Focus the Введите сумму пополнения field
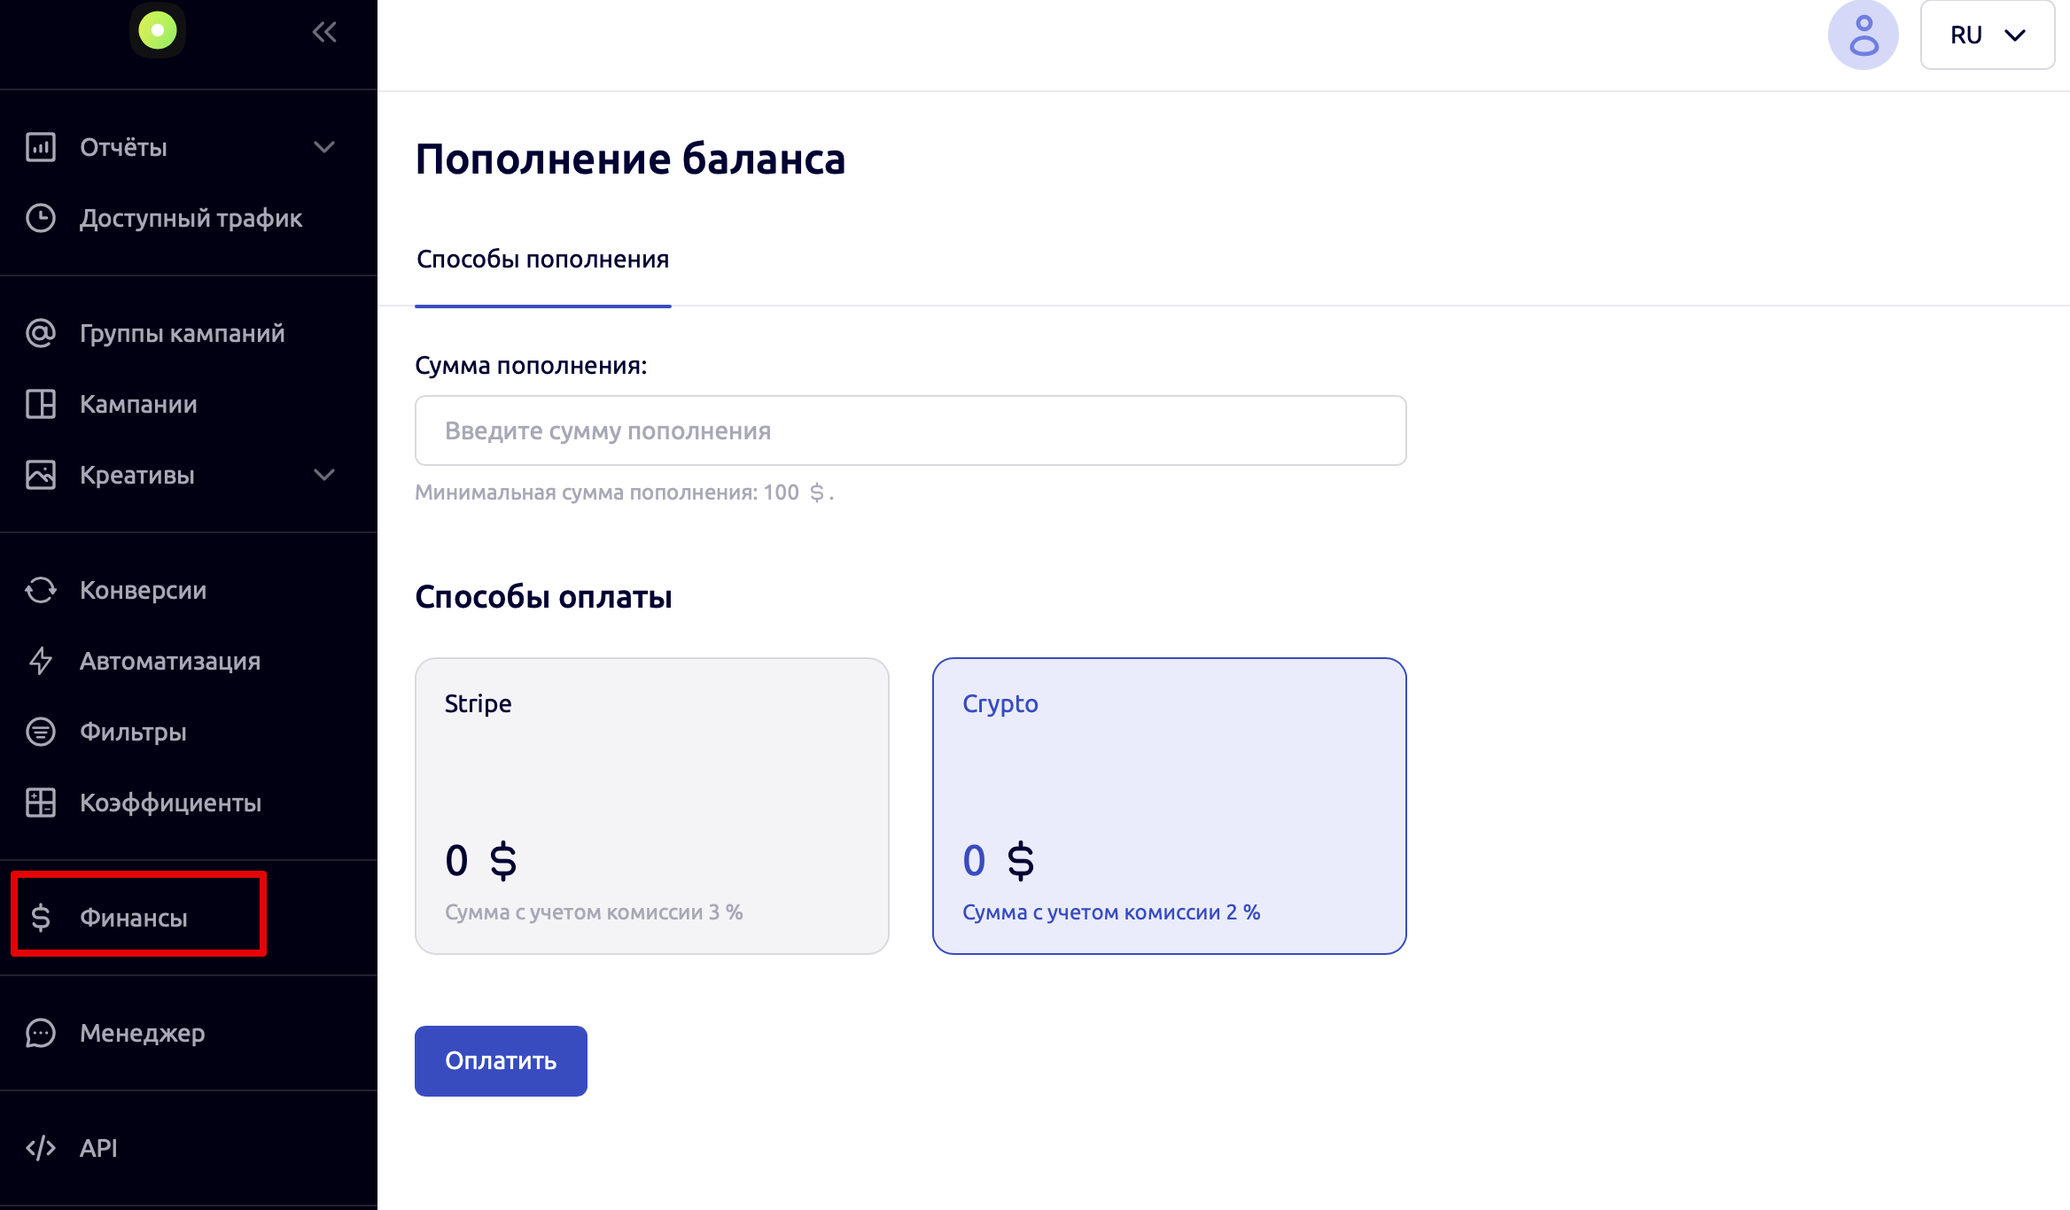This screenshot has height=1210, width=2070. click(911, 430)
